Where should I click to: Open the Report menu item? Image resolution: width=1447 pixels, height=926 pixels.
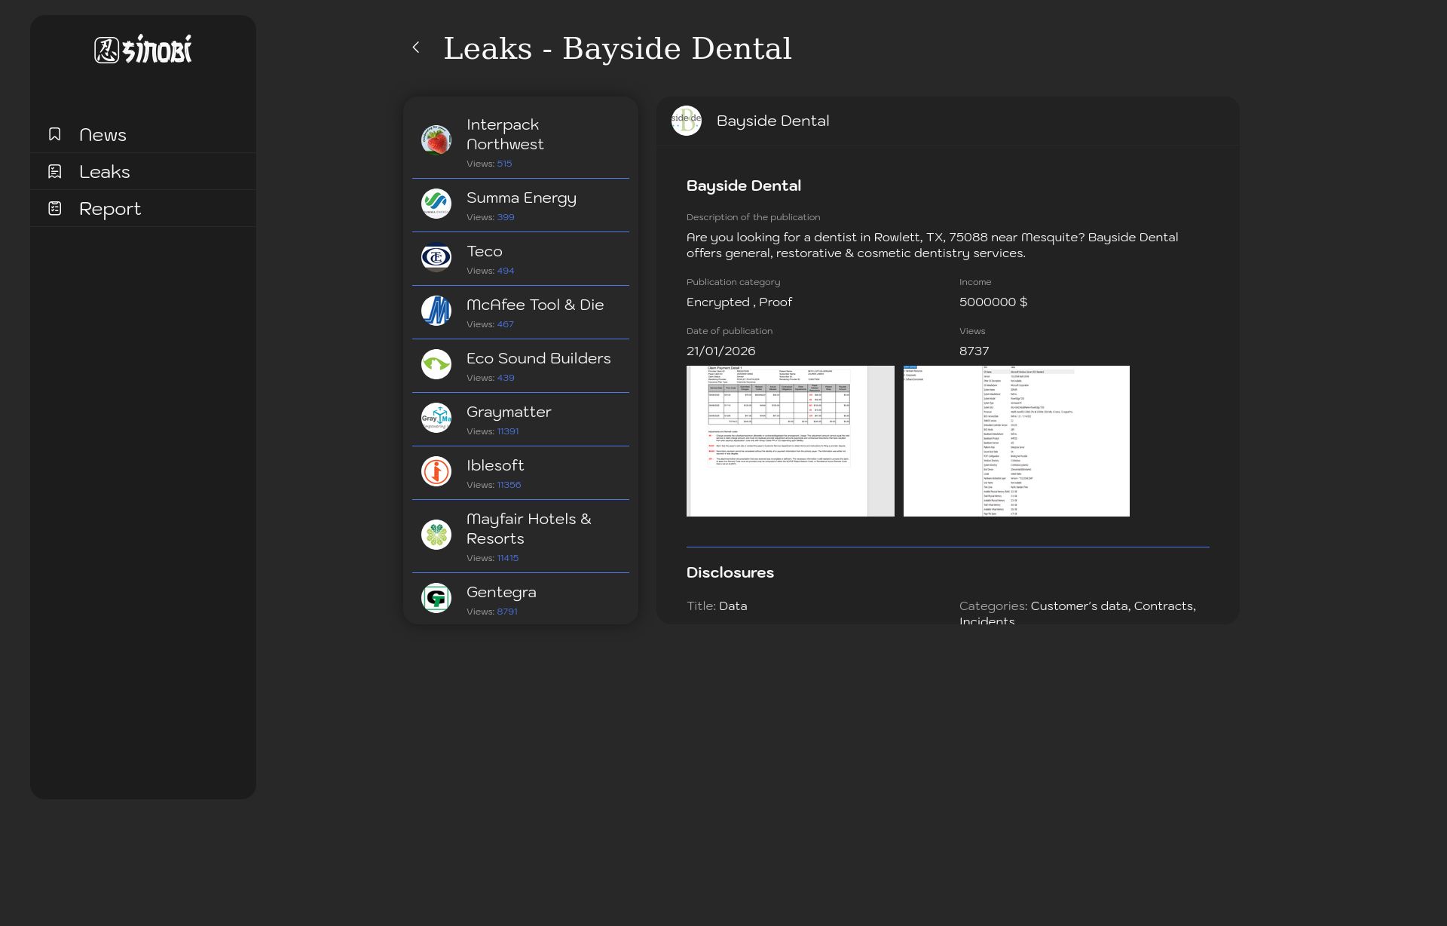(110, 209)
